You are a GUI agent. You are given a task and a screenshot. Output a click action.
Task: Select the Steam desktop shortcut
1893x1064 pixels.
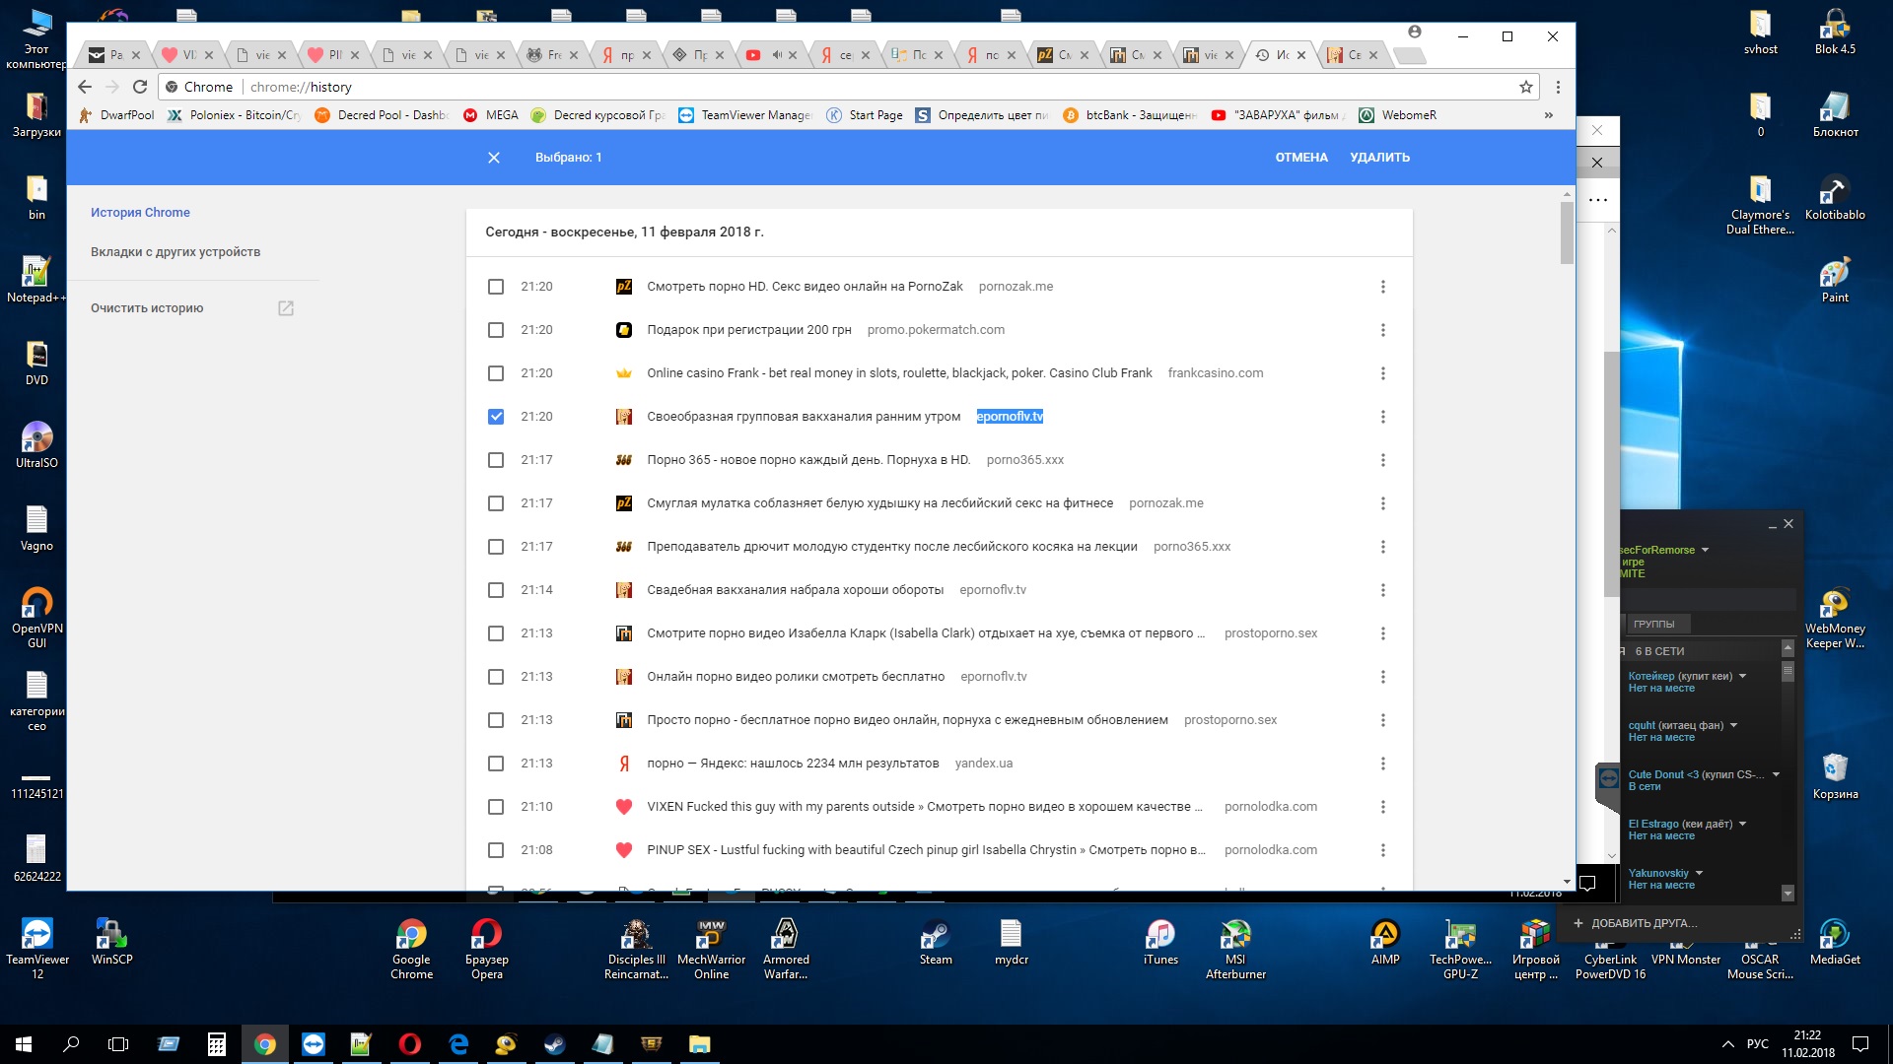(x=936, y=944)
